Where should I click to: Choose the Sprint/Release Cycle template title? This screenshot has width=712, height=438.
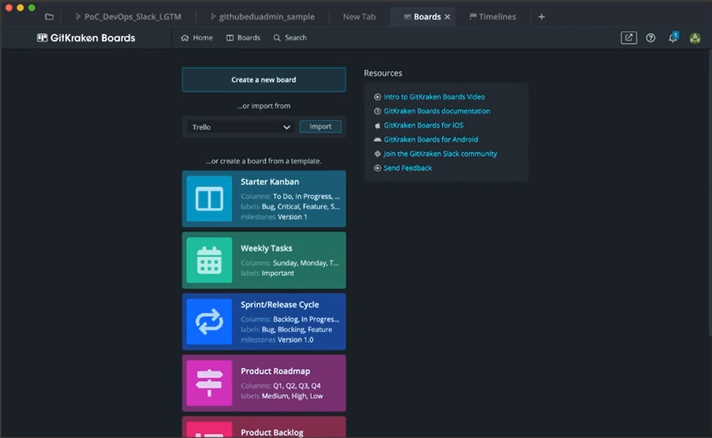[280, 305]
